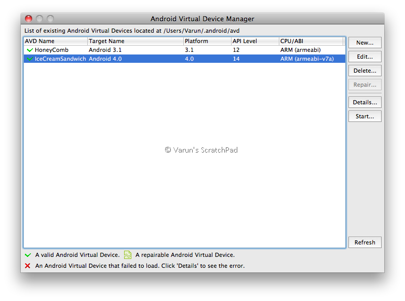This screenshot has width=405, height=301.
Task: Click the New... button
Action: (x=365, y=43)
